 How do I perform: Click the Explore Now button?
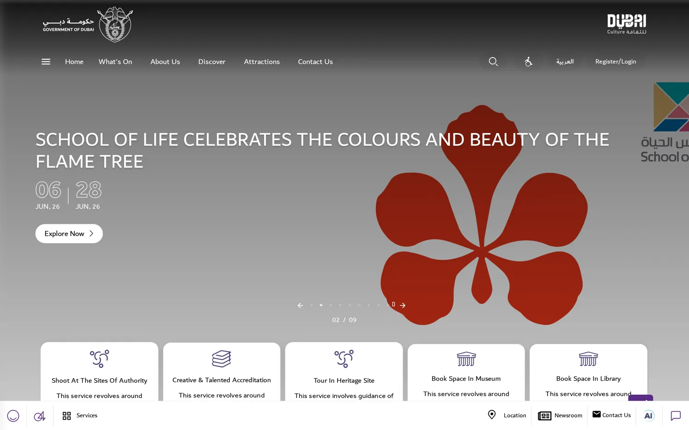point(69,234)
